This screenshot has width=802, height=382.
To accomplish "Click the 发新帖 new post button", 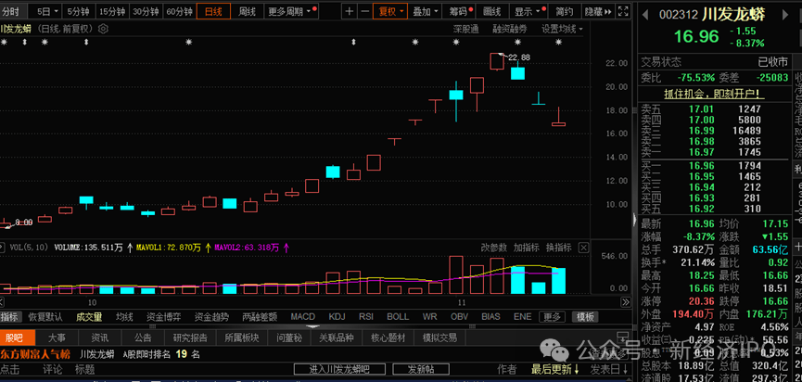I will coord(420,369).
